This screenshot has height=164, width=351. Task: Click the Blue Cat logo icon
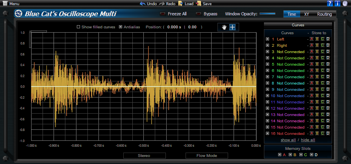coord(19,14)
